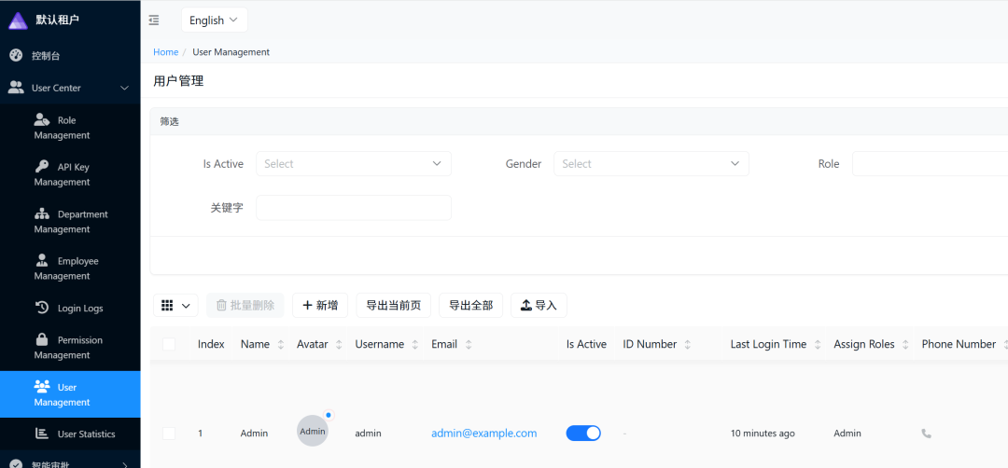Click the API Key key icon

pyautogui.click(x=42, y=167)
